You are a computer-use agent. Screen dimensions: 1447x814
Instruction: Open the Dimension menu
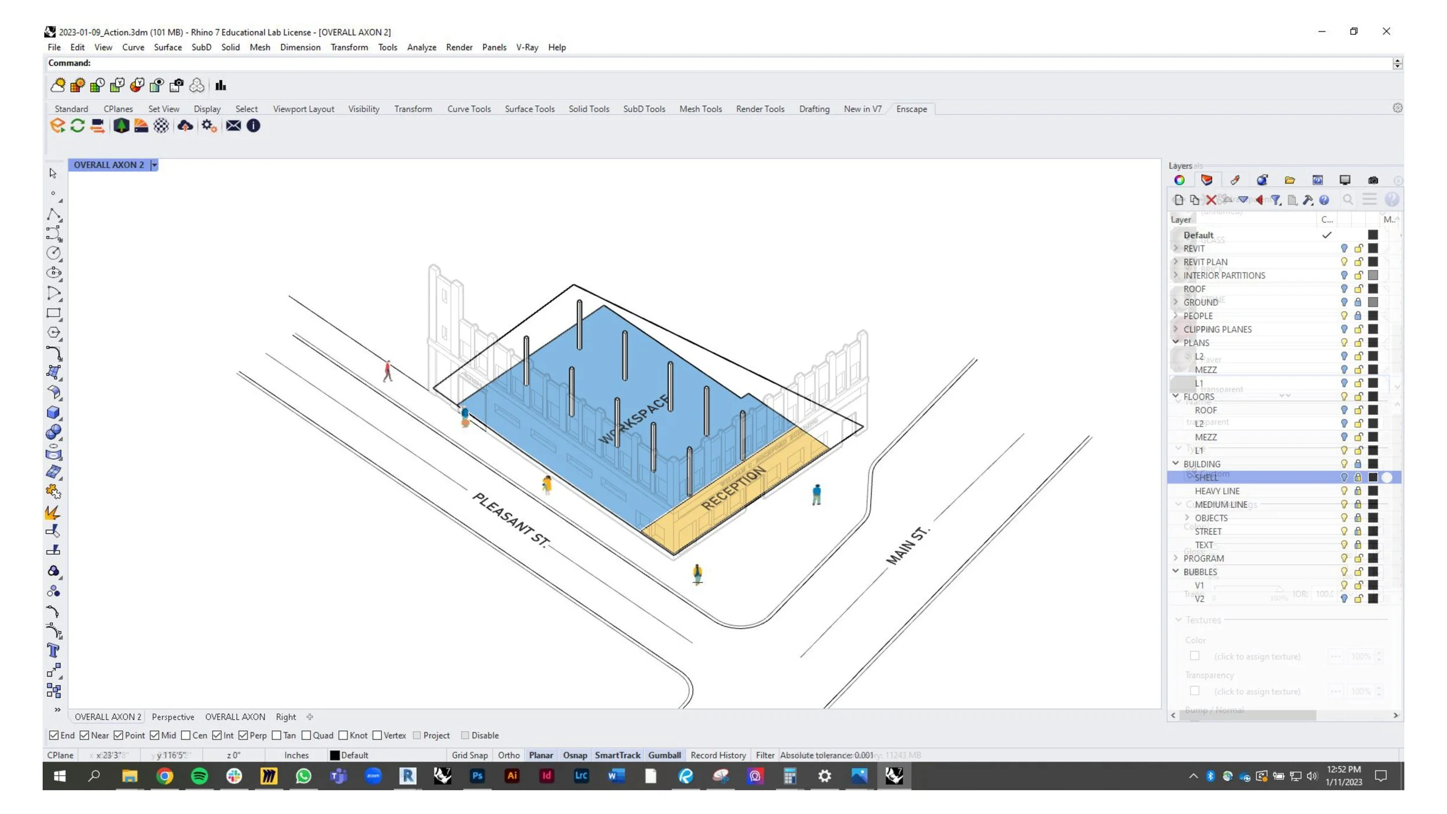coord(300,47)
